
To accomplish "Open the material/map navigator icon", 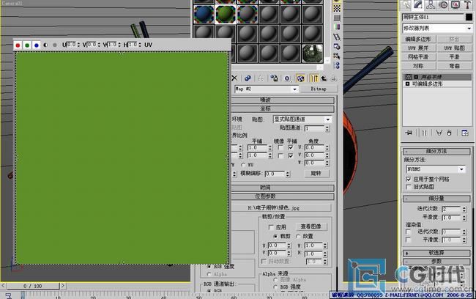I will click(x=337, y=65).
